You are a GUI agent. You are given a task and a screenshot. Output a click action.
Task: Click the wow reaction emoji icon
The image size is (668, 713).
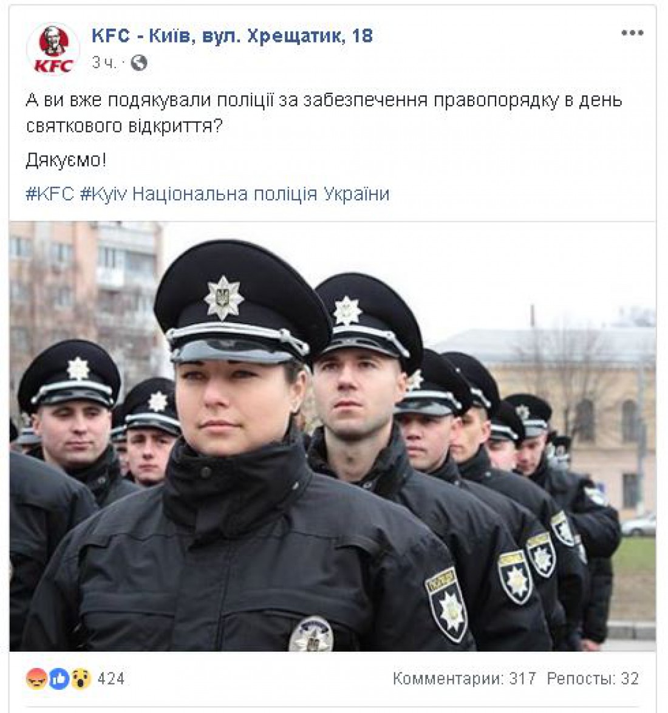(x=81, y=678)
